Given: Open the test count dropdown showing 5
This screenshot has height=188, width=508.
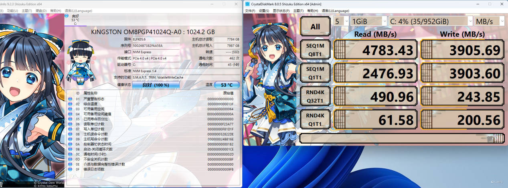Looking at the screenshot, I should pos(341,21).
